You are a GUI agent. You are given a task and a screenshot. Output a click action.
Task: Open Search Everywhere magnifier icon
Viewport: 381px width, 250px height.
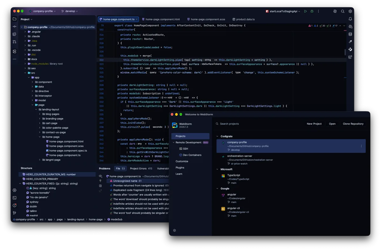pos(343,11)
